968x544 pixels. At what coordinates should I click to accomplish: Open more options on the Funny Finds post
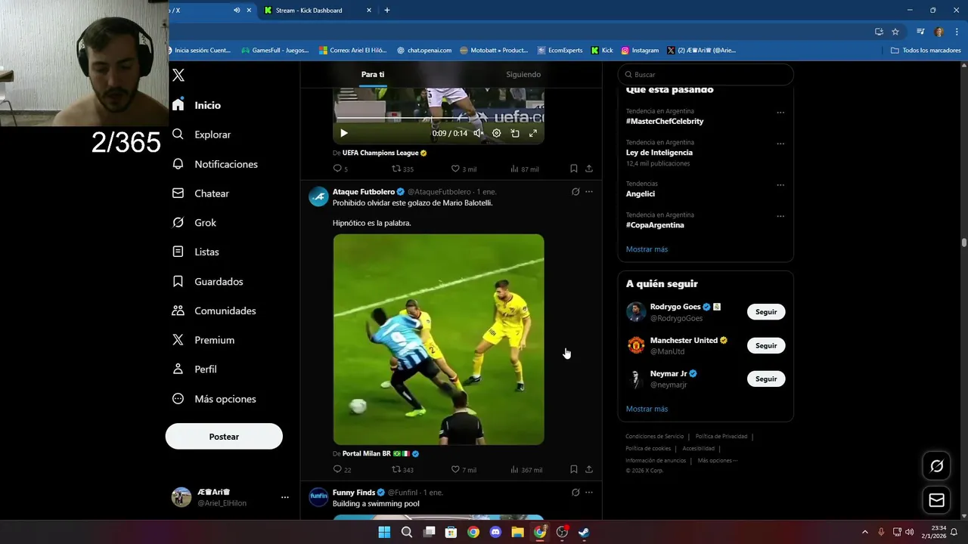(589, 493)
